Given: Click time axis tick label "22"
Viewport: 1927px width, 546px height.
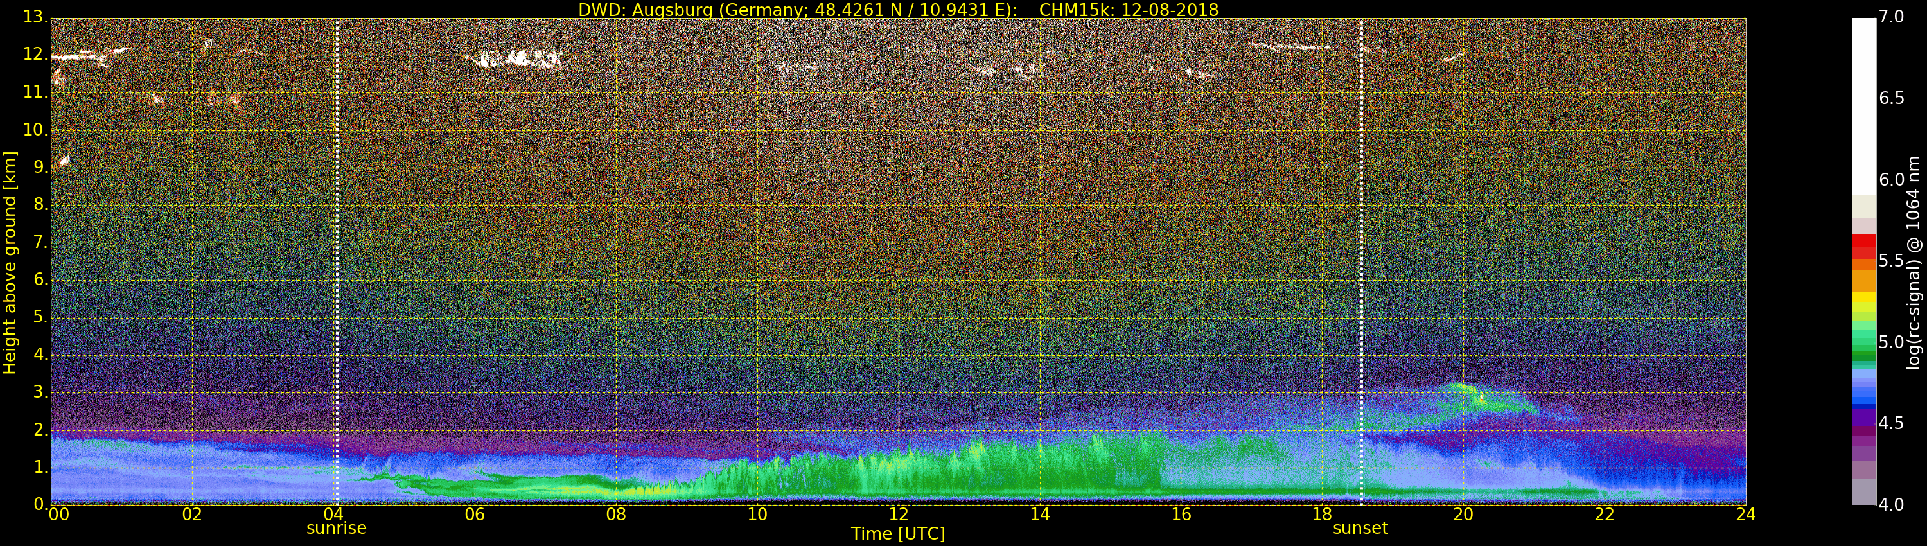Looking at the screenshot, I should click(1605, 514).
